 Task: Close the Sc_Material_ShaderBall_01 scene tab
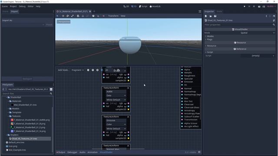pos(90,11)
